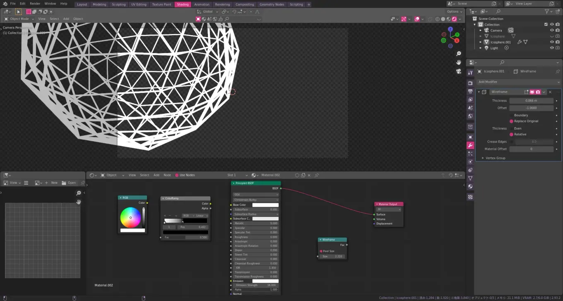This screenshot has width=563, height=301.
Task: Collapse the Wireframe modifier header arrow
Action: point(479,92)
